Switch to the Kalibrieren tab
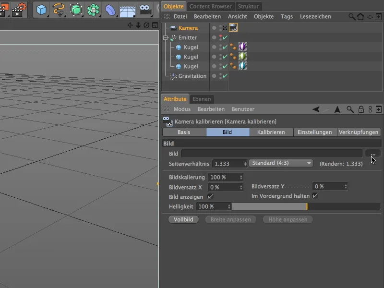The width and height of the screenshot is (384, 288). tap(271, 132)
